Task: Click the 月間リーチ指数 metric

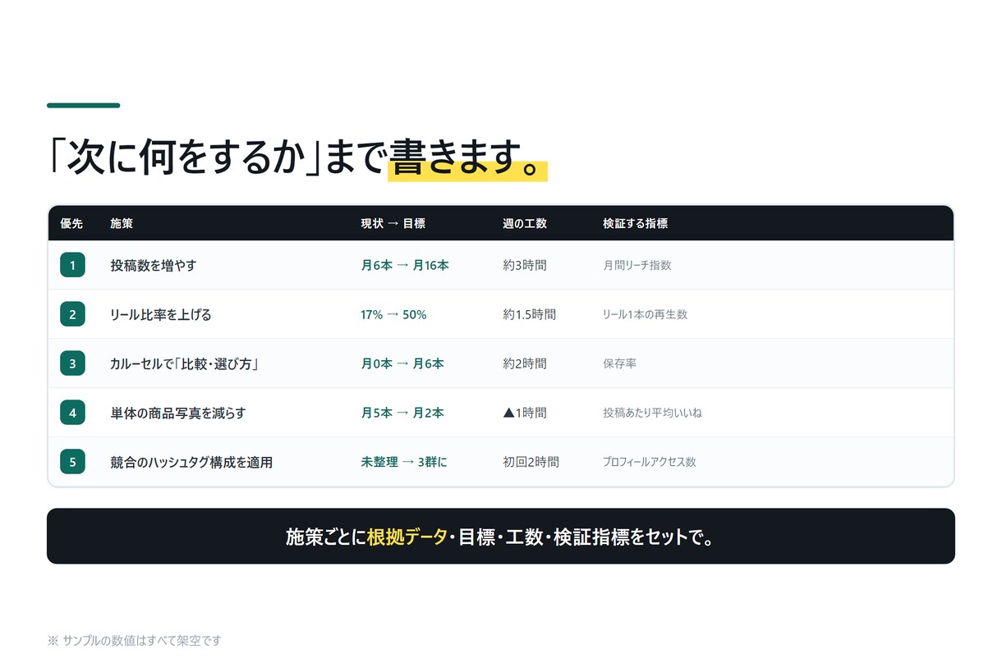Action: 637,265
